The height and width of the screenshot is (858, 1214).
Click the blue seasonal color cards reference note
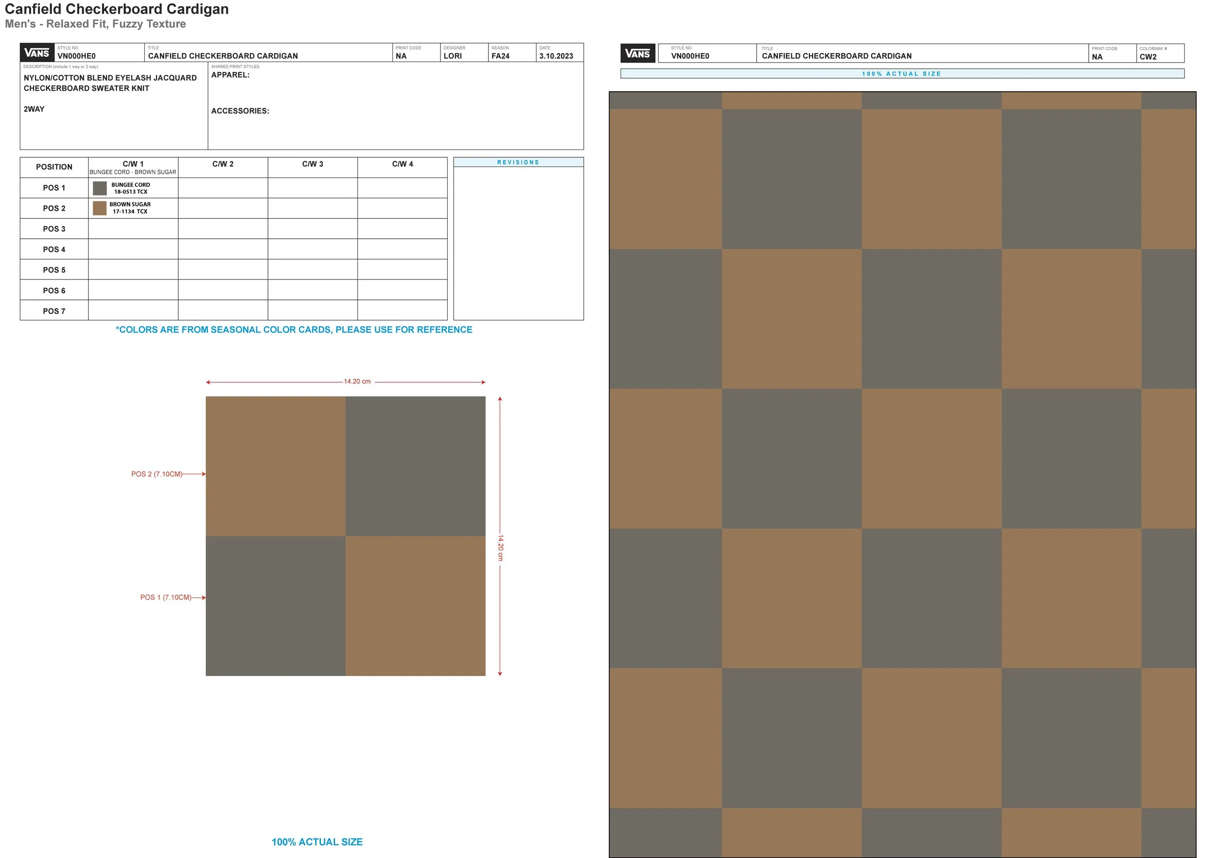pyautogui.click(x=294, y=330)
